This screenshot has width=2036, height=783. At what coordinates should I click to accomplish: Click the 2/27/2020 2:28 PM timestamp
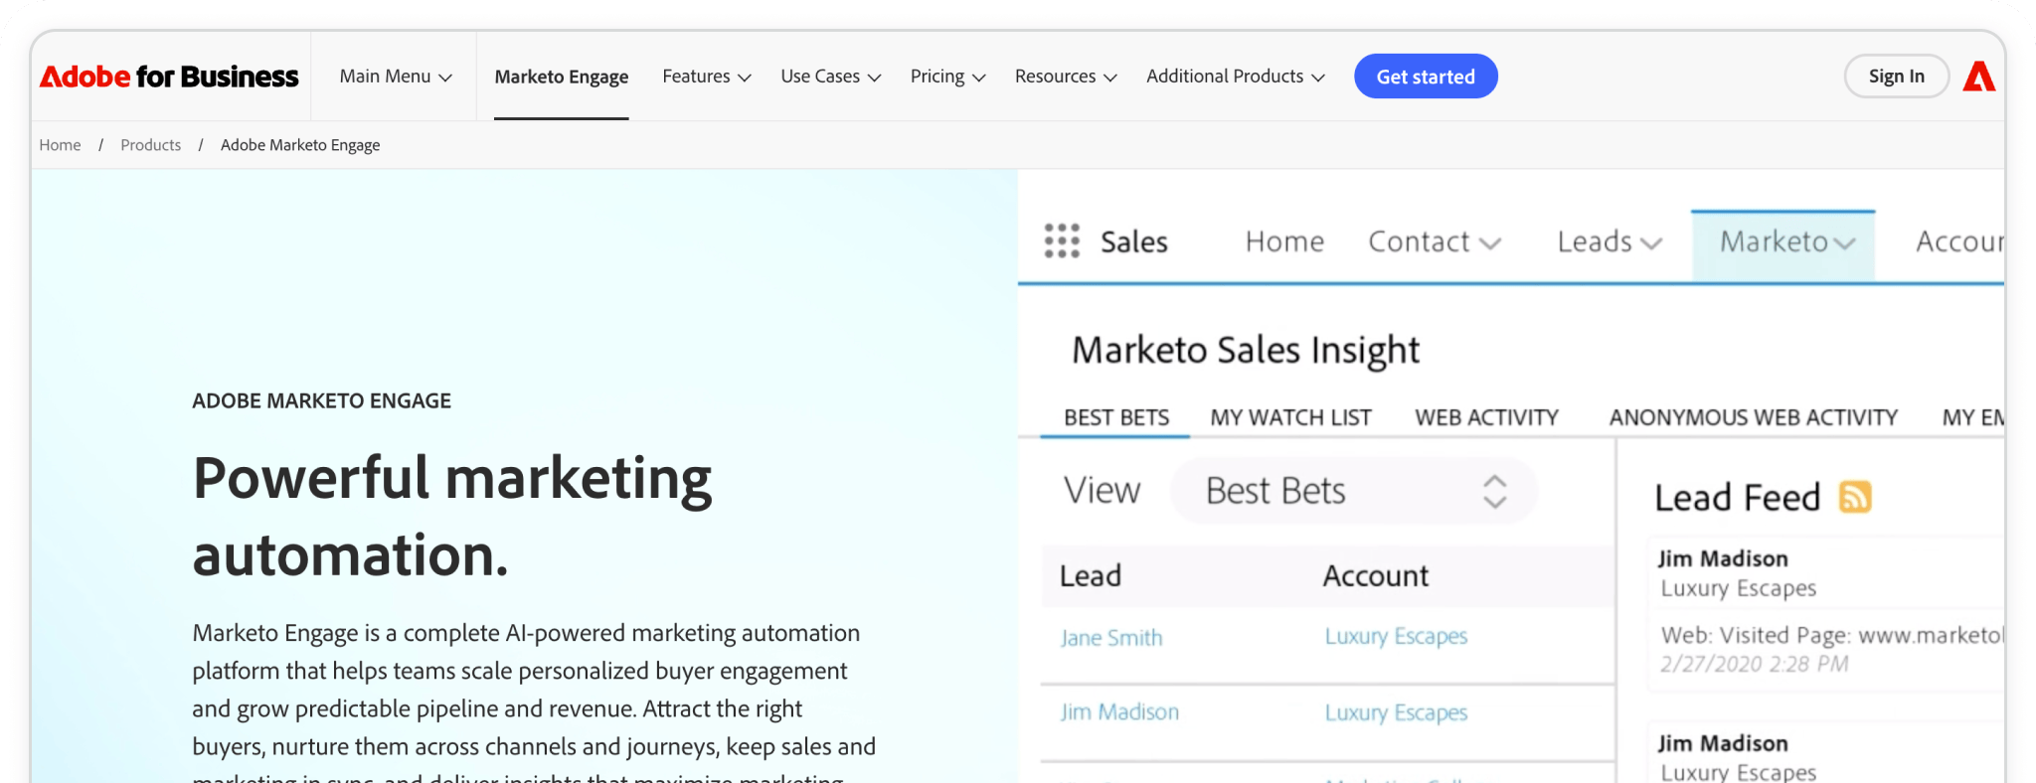[x=1755, y=664]
